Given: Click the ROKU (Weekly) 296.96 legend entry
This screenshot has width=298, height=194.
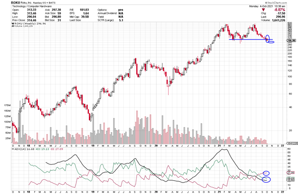Looking at the screenshot, I should click(x=30, y=24).
